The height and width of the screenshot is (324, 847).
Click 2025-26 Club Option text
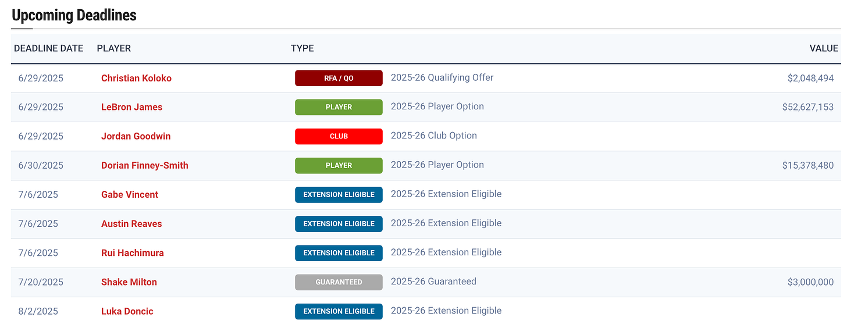coord(434,136)
